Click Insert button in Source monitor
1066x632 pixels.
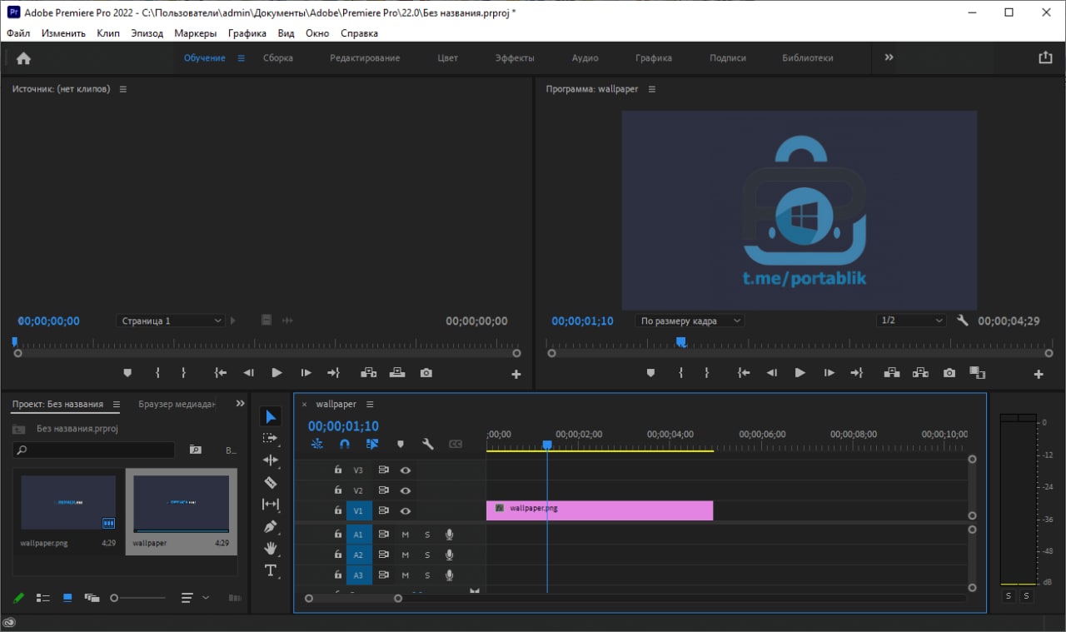(368, 373)
